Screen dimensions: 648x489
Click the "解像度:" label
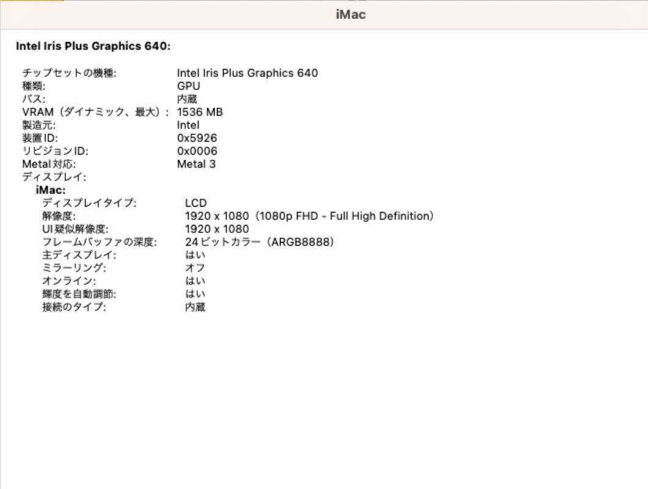click(59, 216)
